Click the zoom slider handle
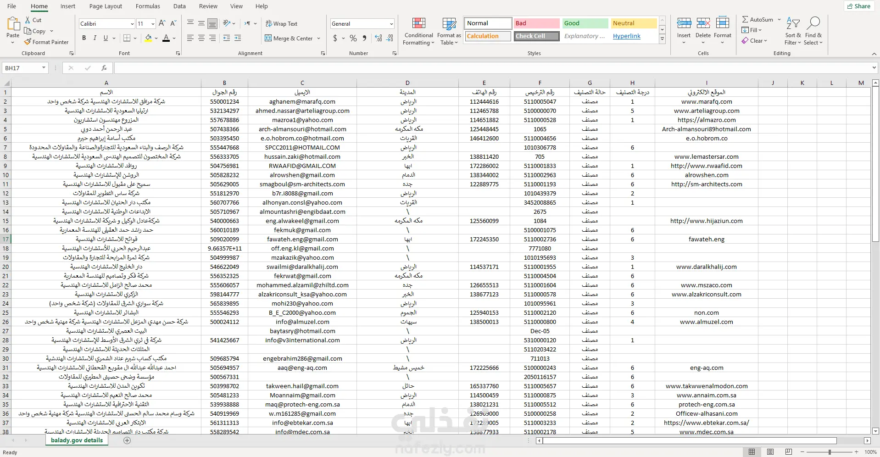 tap(830, 452)
